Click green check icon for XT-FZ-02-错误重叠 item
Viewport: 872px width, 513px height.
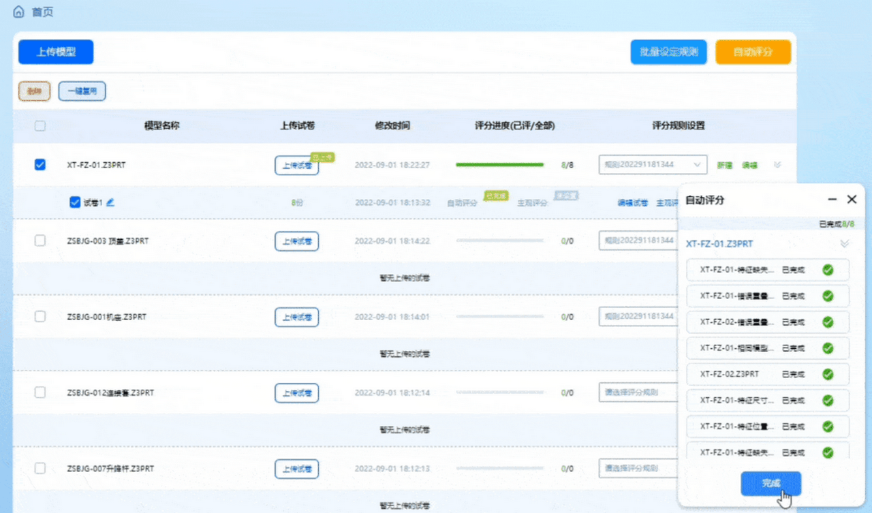pyautogui.click(x=828, y=322)
